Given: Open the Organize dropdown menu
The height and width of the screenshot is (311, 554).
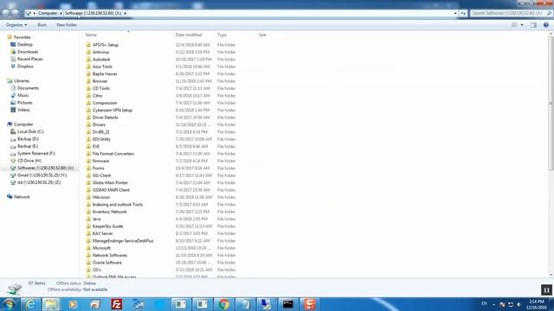Looking at the screenshot, I should coord(16,25).
